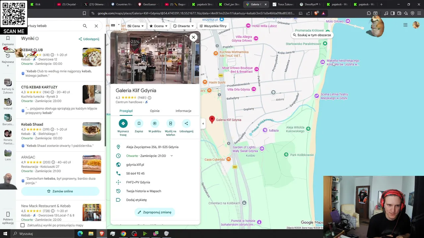Click the rating info icon beside 9481 reviews

click(x=149, y=98)
